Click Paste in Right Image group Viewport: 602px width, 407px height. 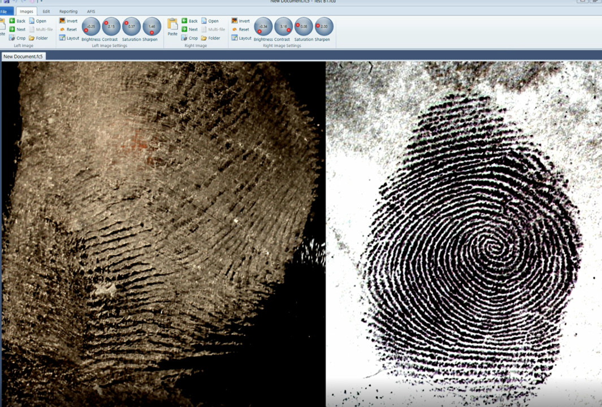pyautogui.click(x=173, y=27)
